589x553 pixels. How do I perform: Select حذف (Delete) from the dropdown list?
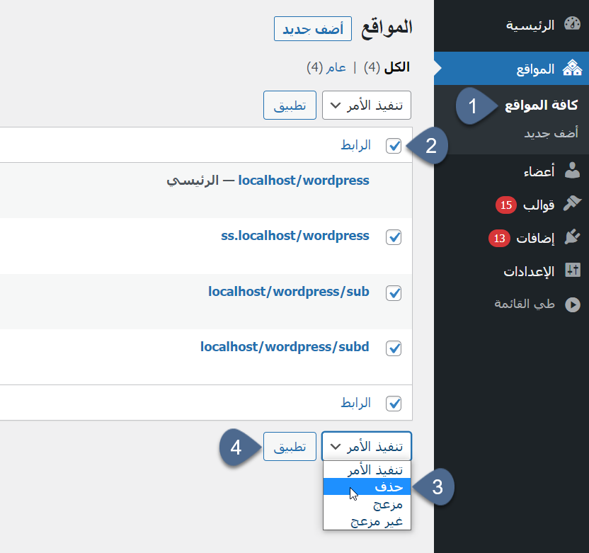point(367,487)
